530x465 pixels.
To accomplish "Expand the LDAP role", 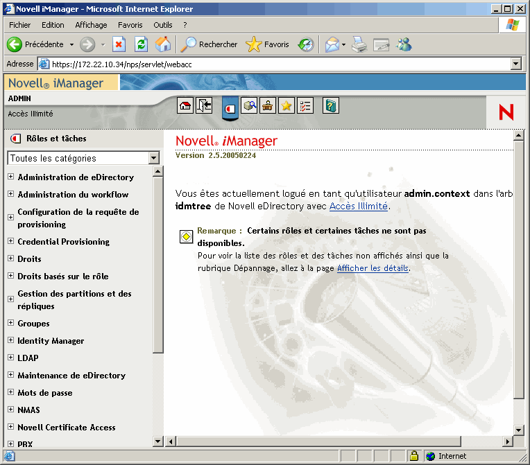I will click(x=11, y=358).
